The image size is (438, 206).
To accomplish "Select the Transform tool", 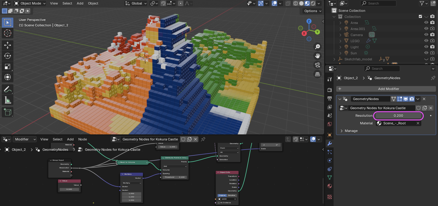I will point(8,77).
